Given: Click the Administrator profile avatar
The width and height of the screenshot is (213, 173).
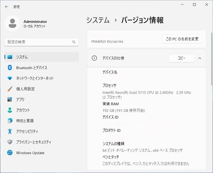Looking at the screenshot, I should [12, 23].
